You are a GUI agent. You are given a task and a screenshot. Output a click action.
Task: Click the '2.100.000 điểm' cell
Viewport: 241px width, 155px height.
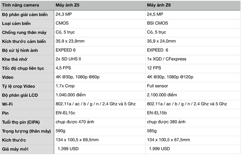pos(193,95)
